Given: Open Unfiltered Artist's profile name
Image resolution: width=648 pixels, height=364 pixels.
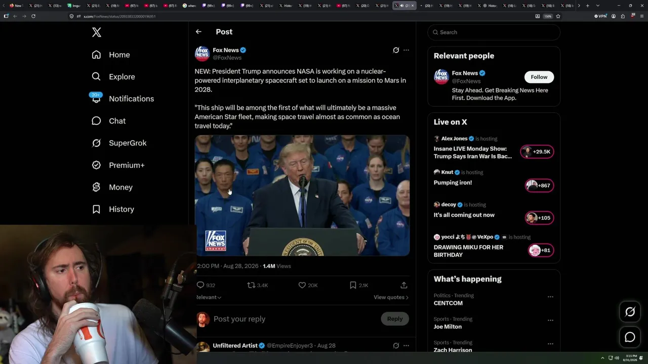Looking at the screenshot, I should (235, 346).
